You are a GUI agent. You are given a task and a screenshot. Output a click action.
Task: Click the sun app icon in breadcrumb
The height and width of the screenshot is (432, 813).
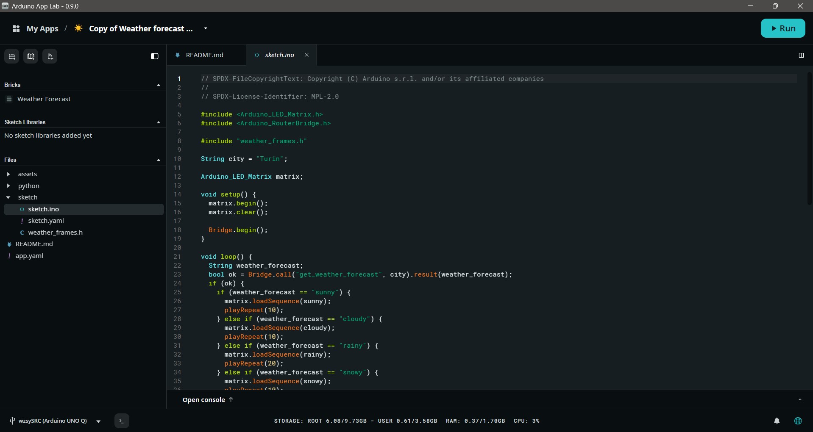pos(78,28)
